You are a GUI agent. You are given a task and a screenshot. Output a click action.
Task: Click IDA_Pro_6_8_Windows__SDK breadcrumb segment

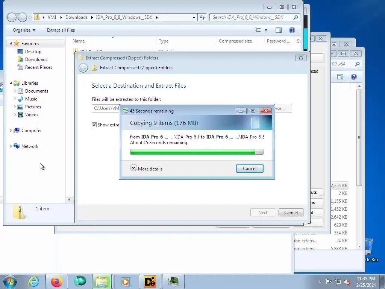point(124,17)
